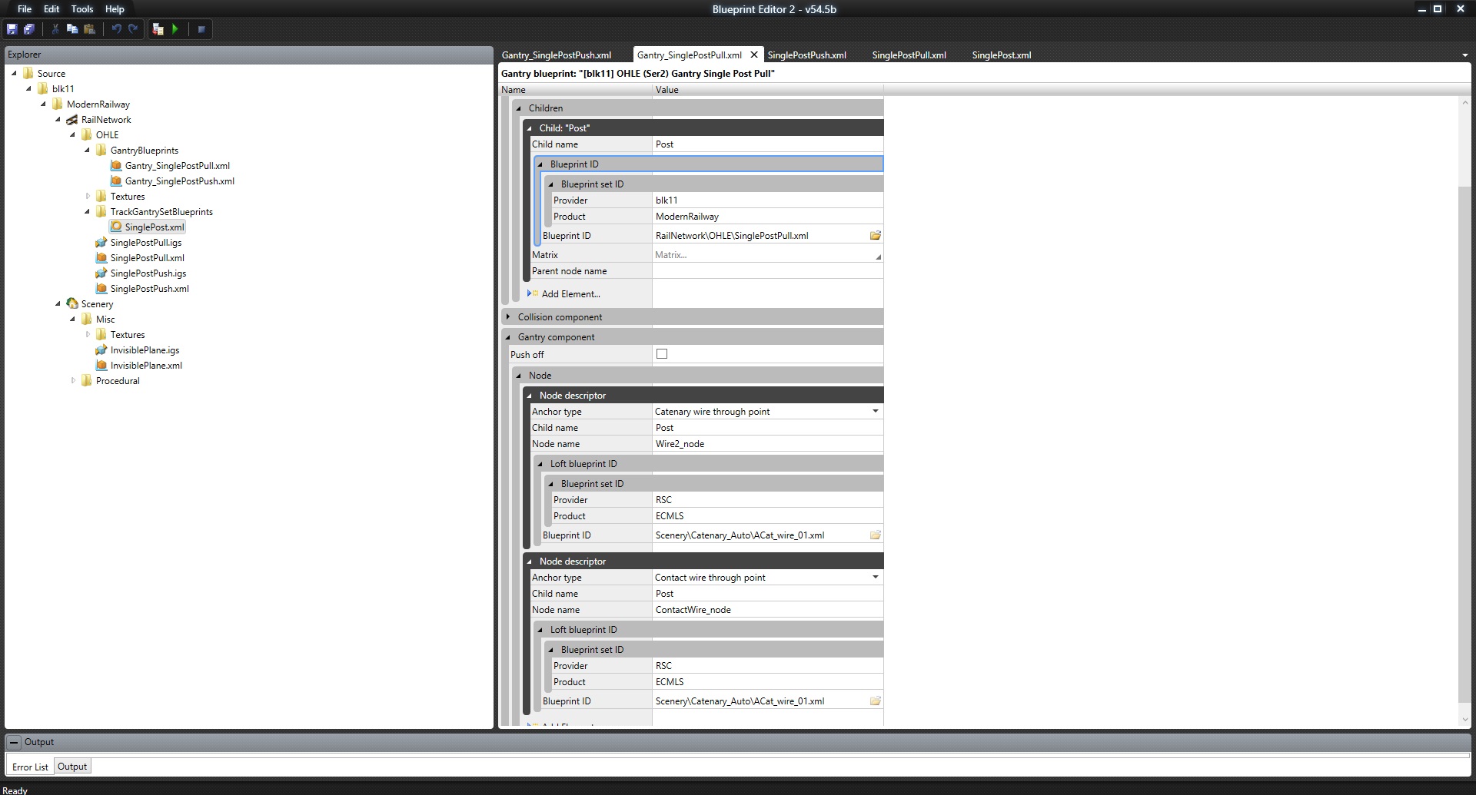Viewport: 1476px width, 795px height.
Task: Click the Undo arrow icon
Action: point(116,29)
